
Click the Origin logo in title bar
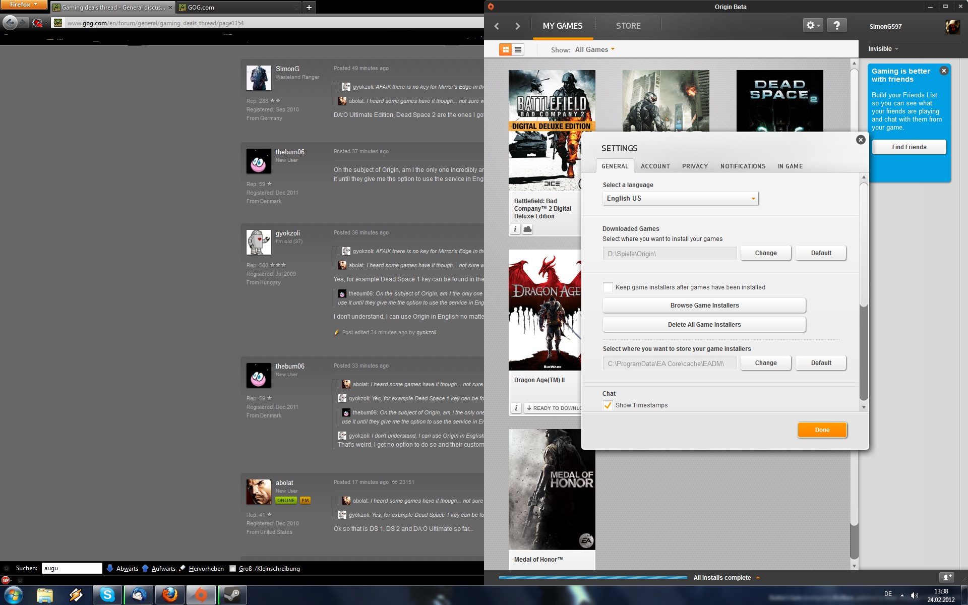click(491, 7)
